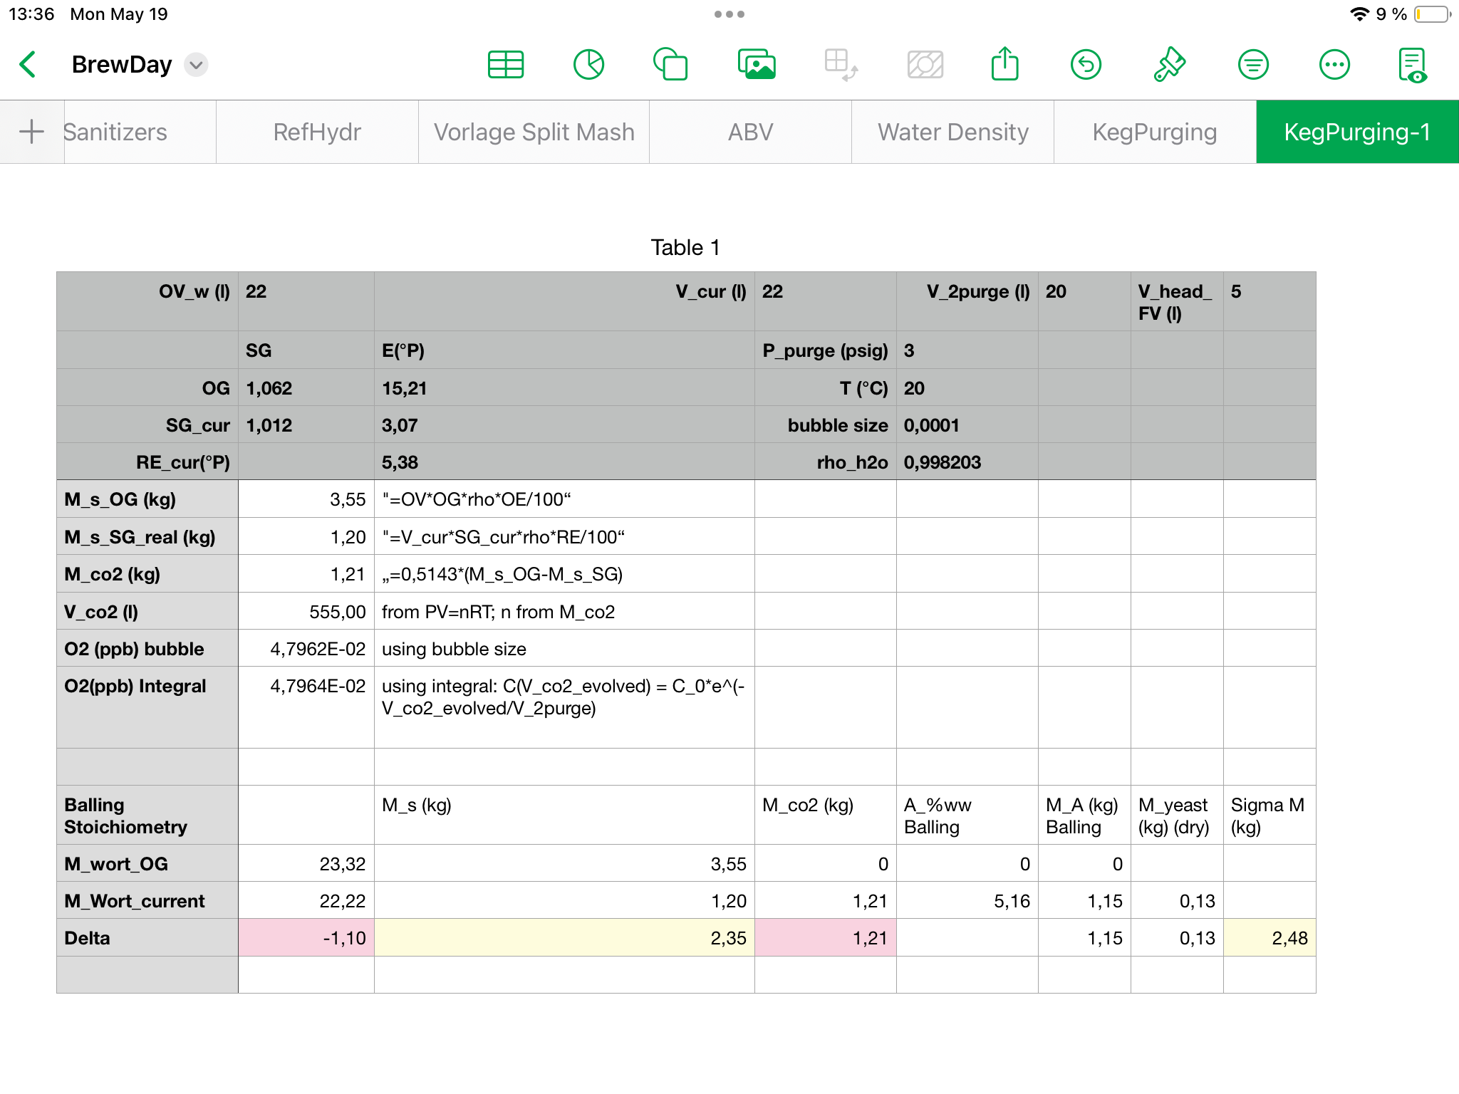Select the RE_cur value 5,38

click(564, 462)
